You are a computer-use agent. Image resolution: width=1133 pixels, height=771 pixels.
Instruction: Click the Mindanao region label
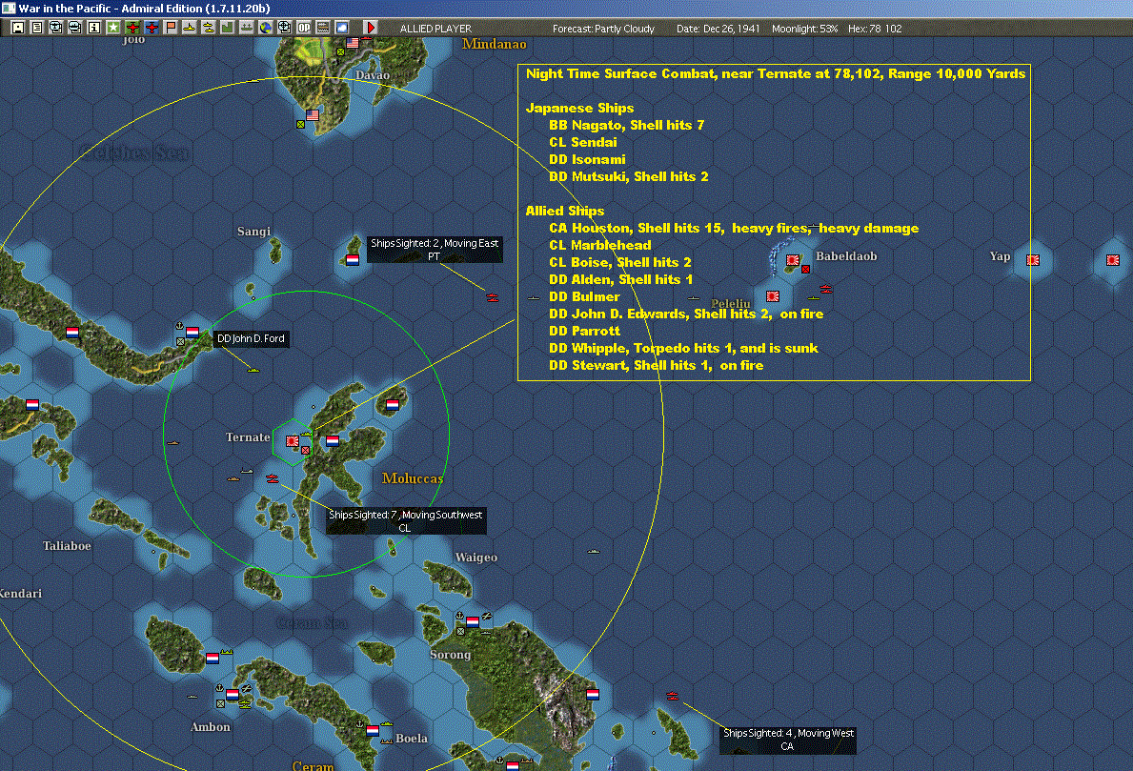[495, 44]
